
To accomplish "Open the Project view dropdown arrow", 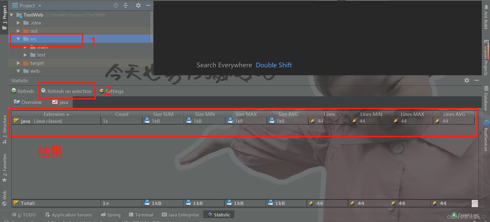I will 40,6.
